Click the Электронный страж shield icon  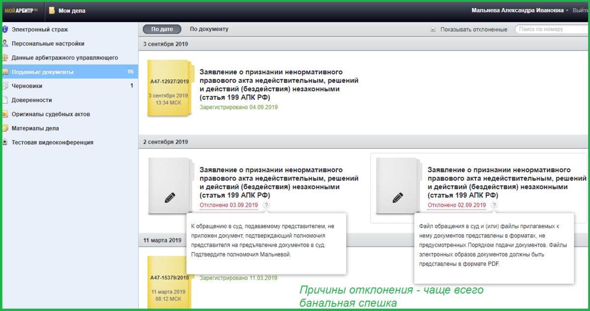tap(5, 30)
